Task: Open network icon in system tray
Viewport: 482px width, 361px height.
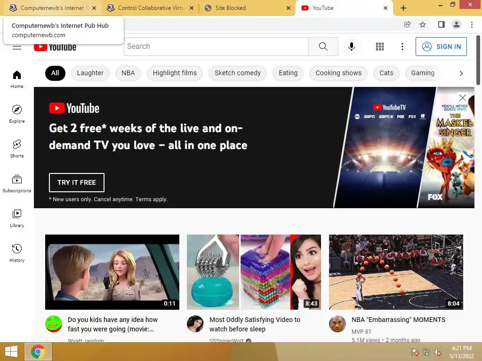Action: click(426, 352)
